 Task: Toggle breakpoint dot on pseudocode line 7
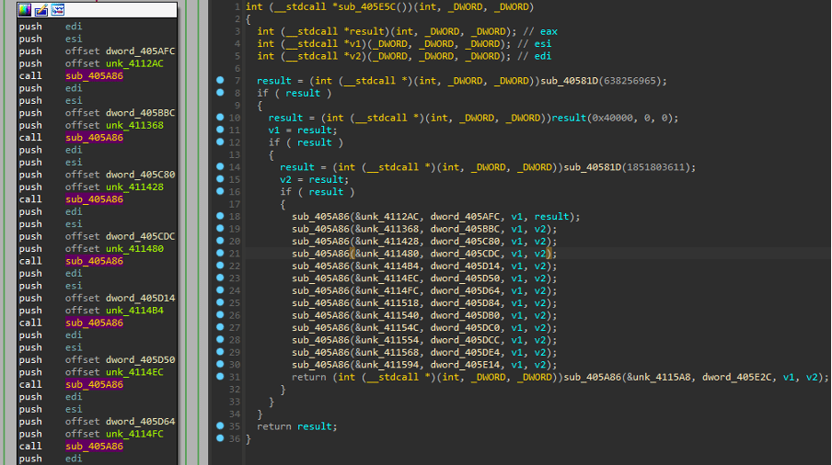click(220, 81)
